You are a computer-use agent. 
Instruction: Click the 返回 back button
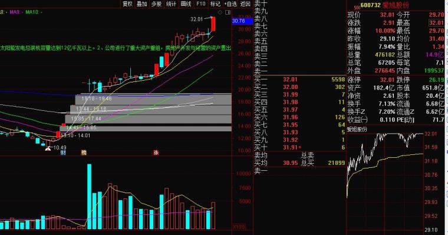coord(245,4)
